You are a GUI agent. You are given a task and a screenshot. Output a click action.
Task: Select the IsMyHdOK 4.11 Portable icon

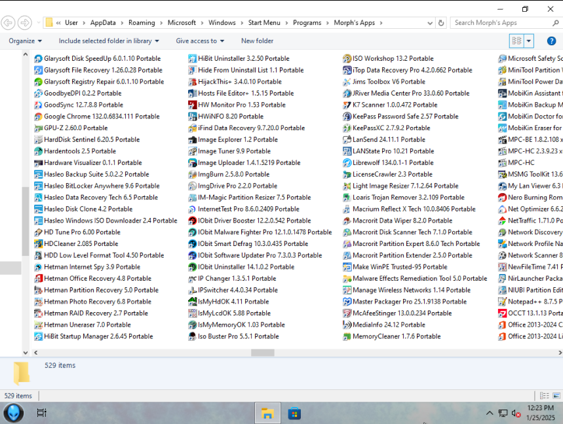click(193, 302)
